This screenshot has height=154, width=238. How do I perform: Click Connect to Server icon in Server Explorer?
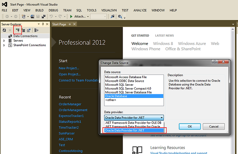pos(23,30)
